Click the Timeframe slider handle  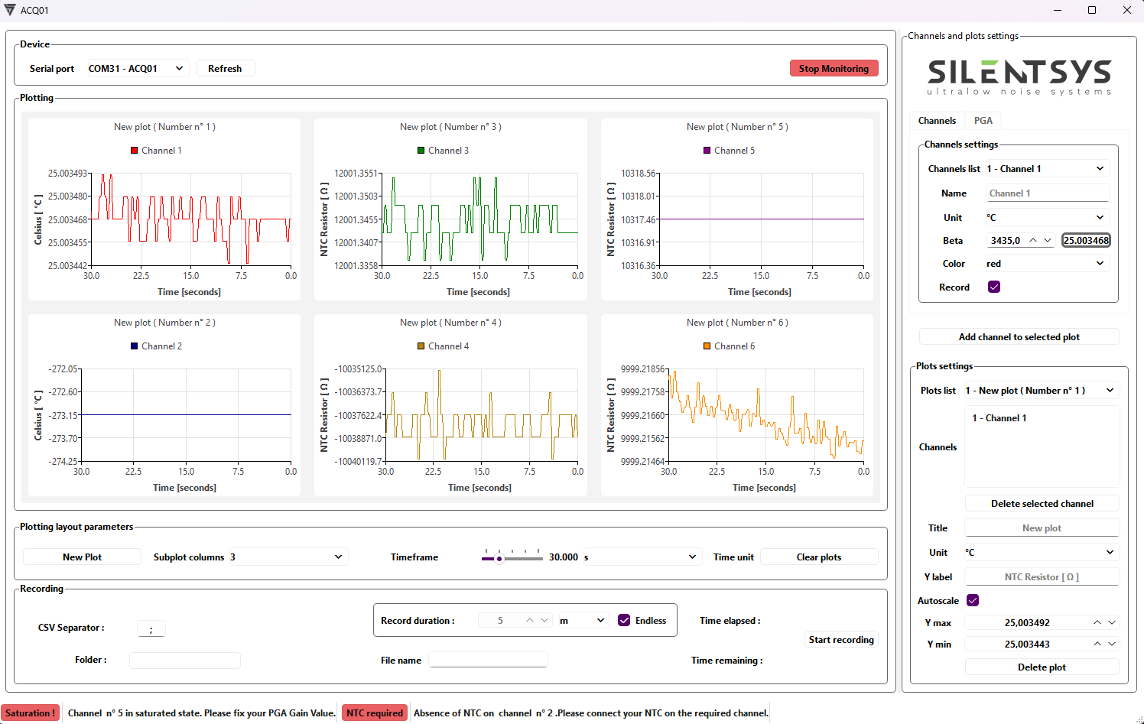coord(499,558)
